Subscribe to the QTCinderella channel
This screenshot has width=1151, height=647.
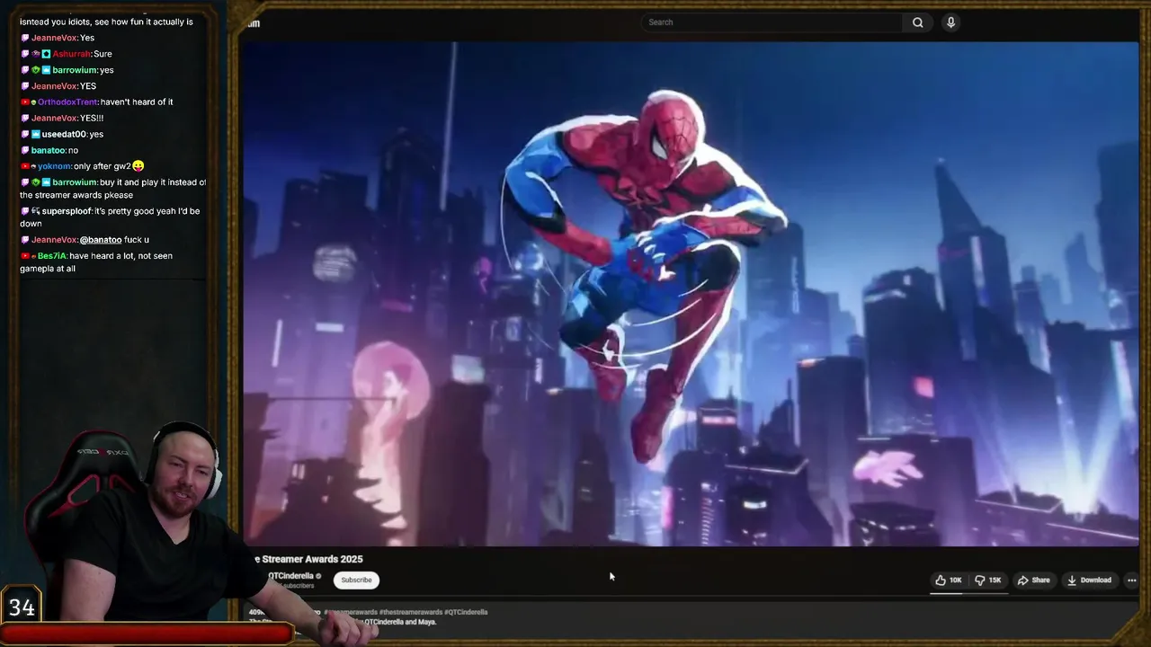[x=356, y=580]
